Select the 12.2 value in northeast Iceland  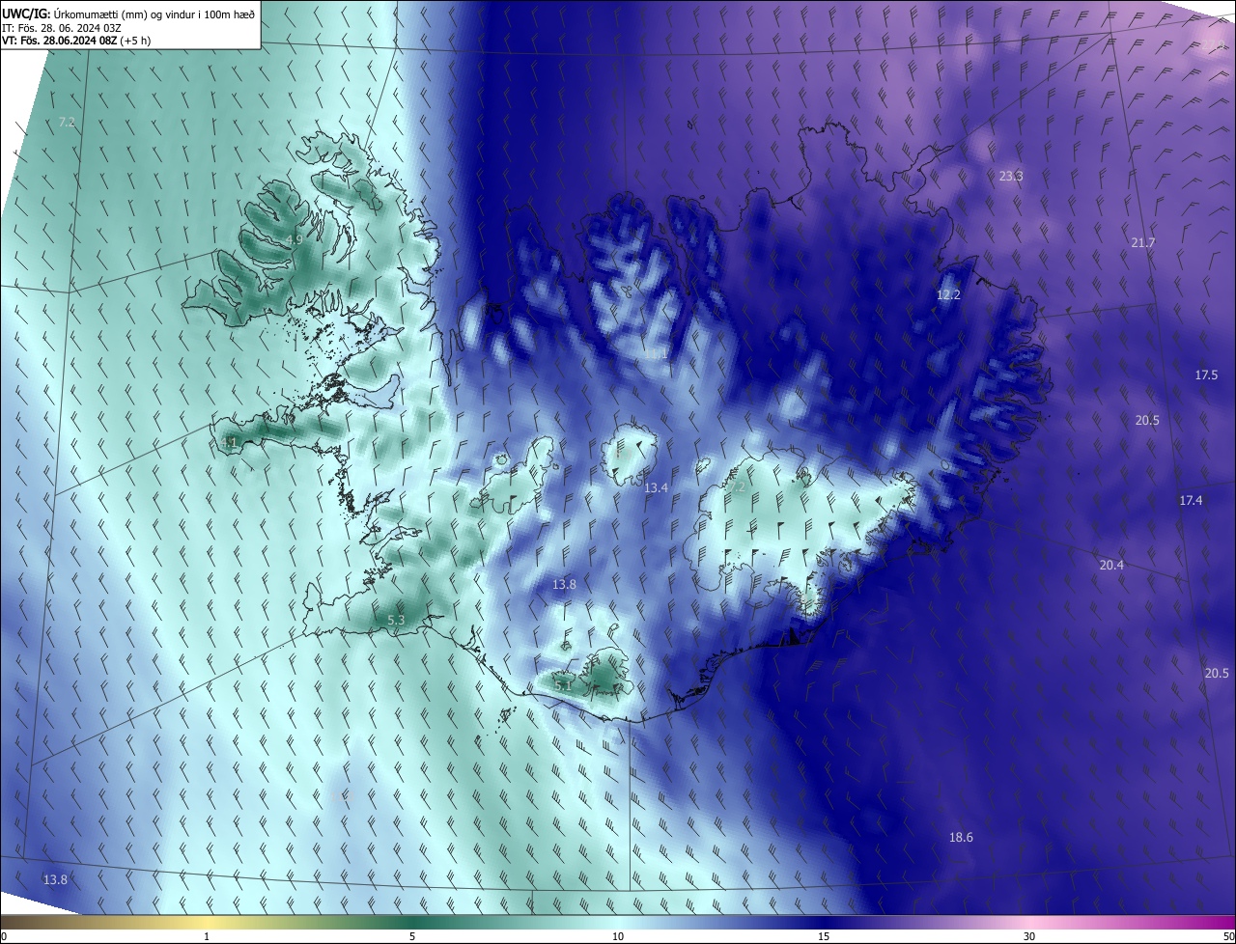tap(949, 295)
